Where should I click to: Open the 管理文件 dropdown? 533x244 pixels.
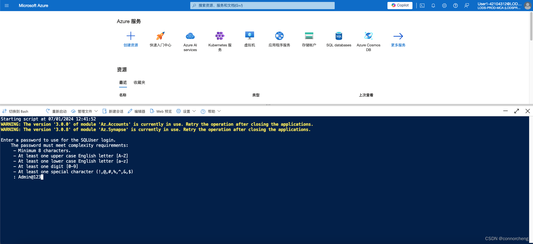(x=84, y=111)
